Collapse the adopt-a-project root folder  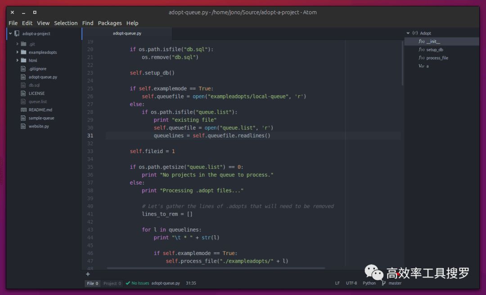coord(10,33)
